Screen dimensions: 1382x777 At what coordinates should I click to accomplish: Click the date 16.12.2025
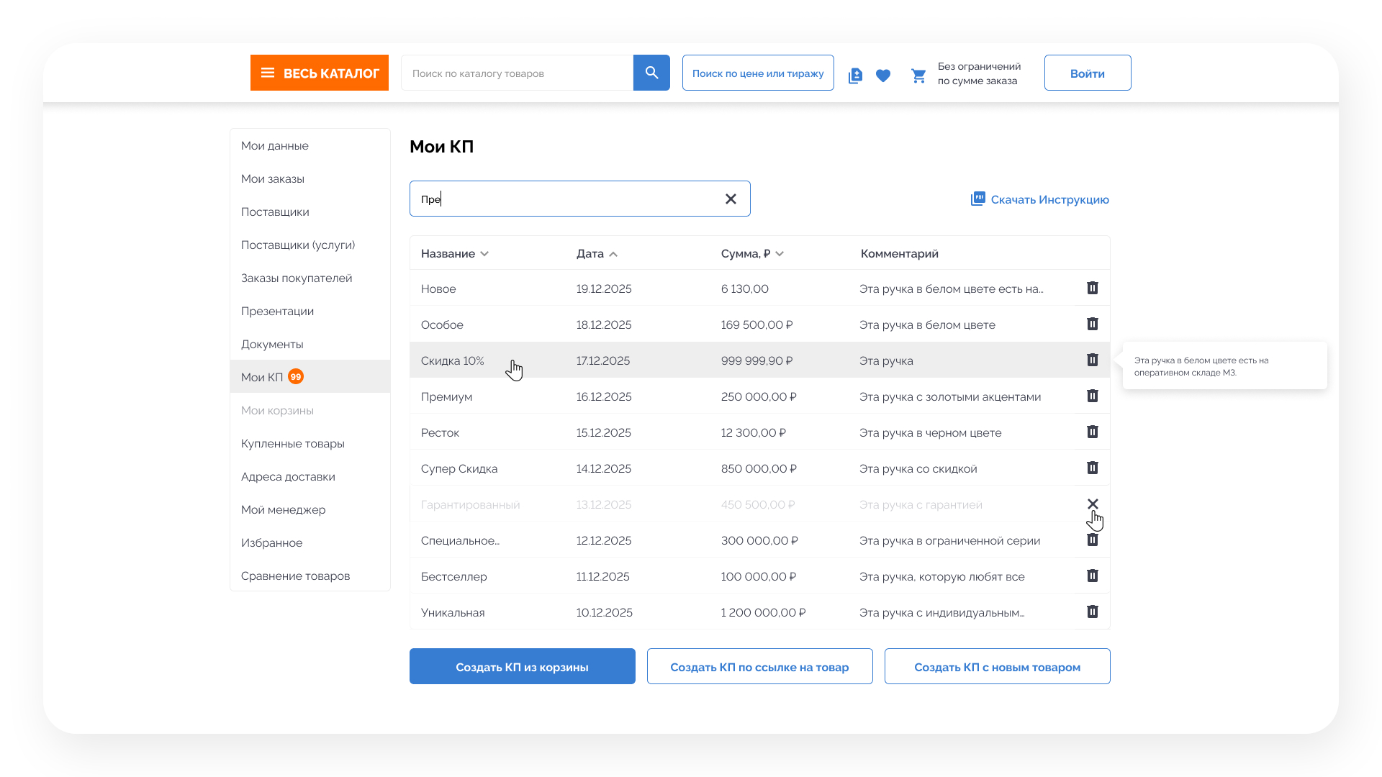click(x=604, y=396)
